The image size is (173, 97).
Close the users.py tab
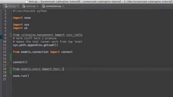37,6
